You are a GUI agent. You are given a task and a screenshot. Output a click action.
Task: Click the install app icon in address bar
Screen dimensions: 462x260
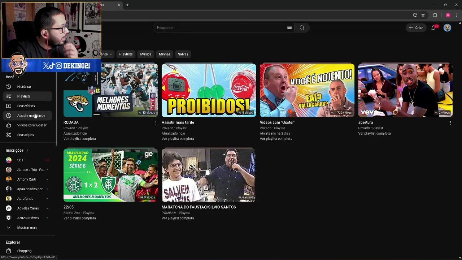(415, 15)
